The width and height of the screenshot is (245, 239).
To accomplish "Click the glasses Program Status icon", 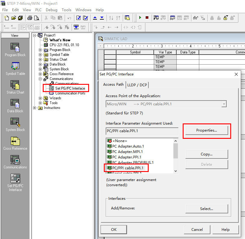I will tap(195, 18).
